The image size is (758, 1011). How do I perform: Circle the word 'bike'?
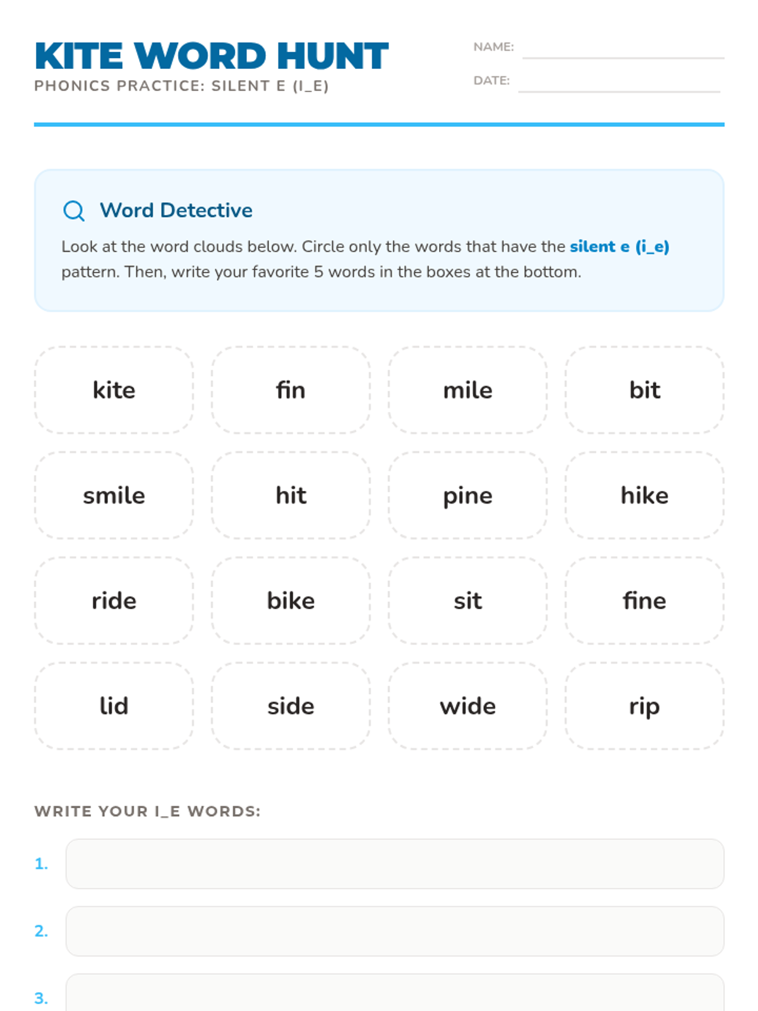click(291, 600)
